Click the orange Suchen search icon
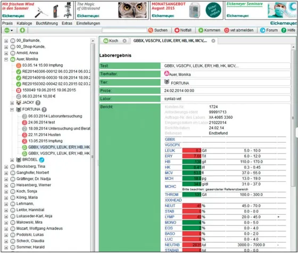 click(x=151, y=30)
